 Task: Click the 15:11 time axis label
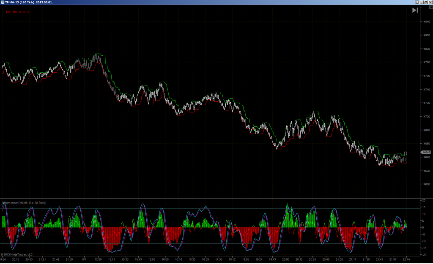(x=111, y=259)
